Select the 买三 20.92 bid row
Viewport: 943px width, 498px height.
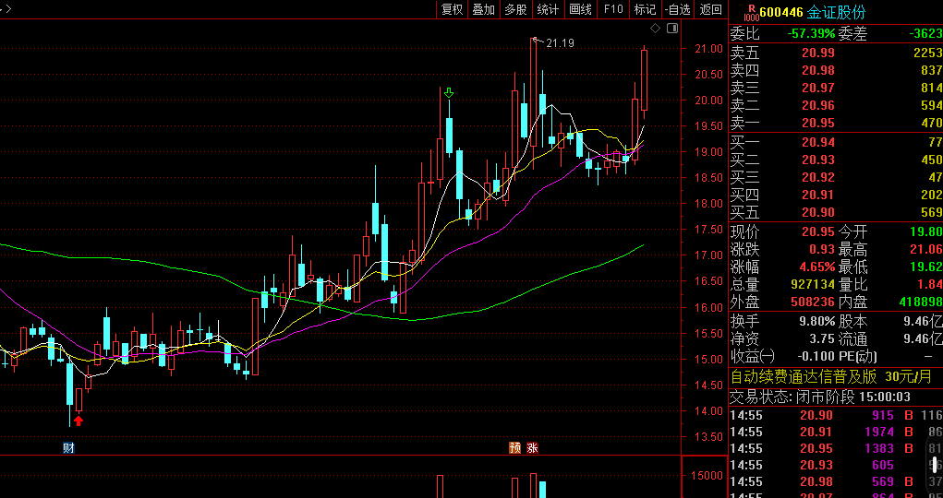pyautogui.click(x=836, y=177)
